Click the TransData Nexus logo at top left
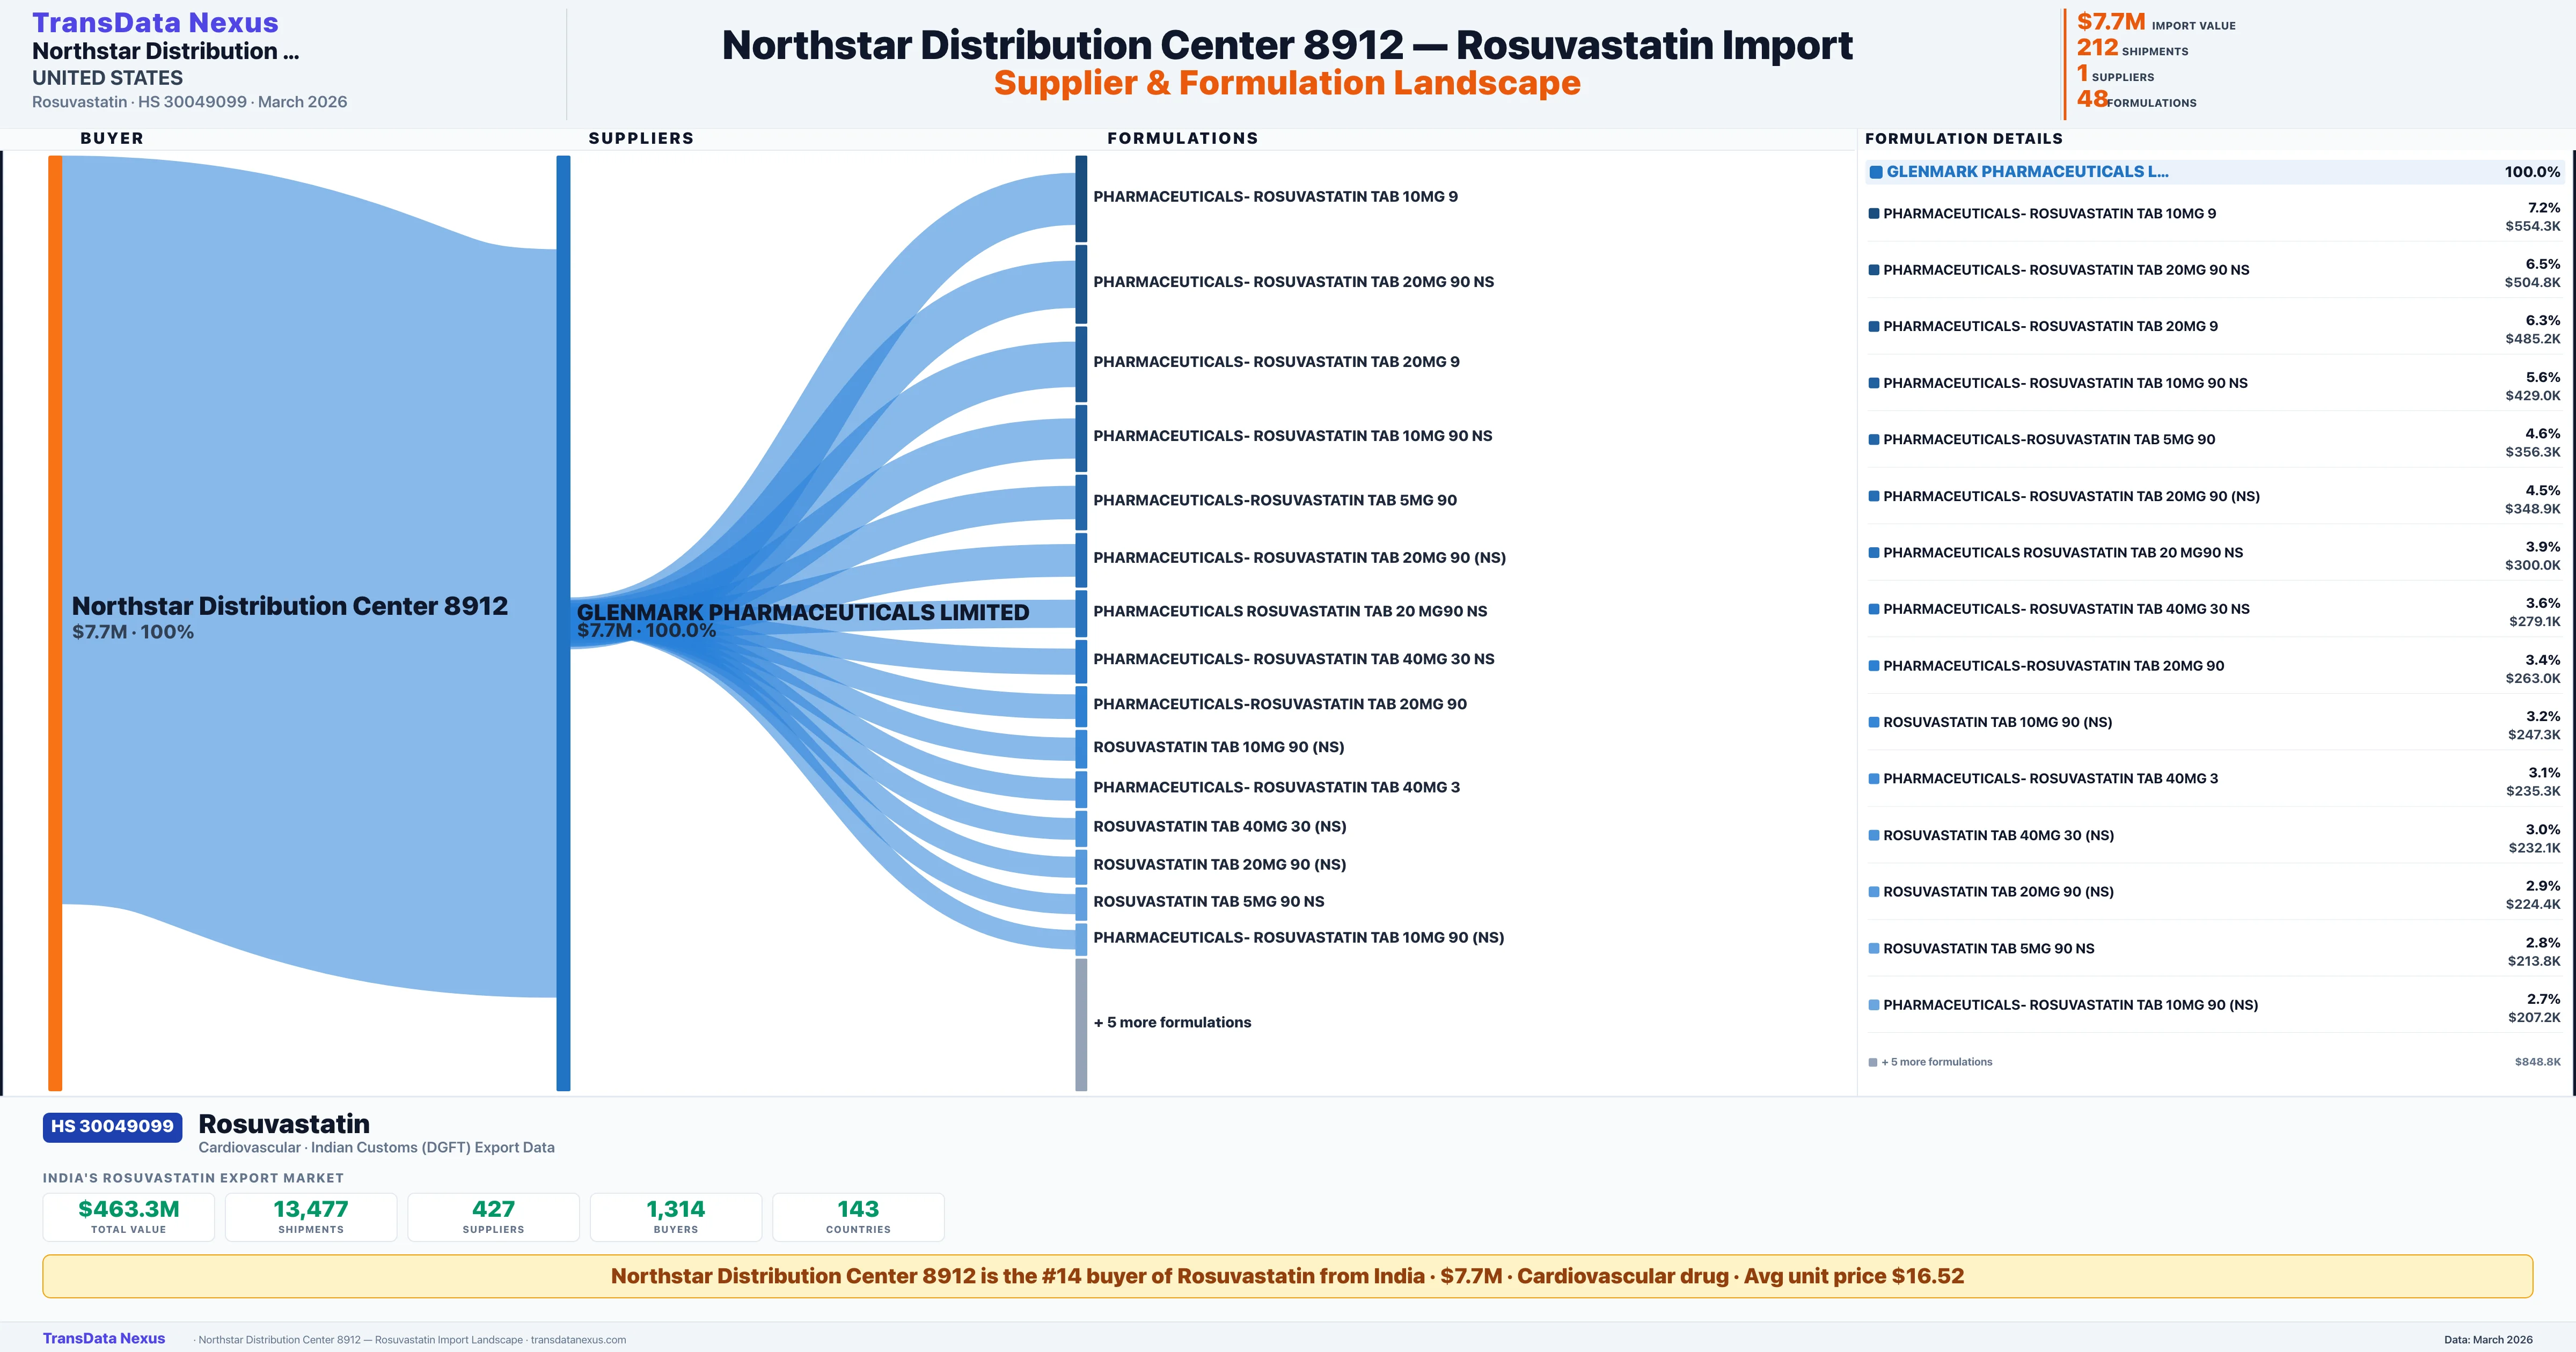 point(155,22)
